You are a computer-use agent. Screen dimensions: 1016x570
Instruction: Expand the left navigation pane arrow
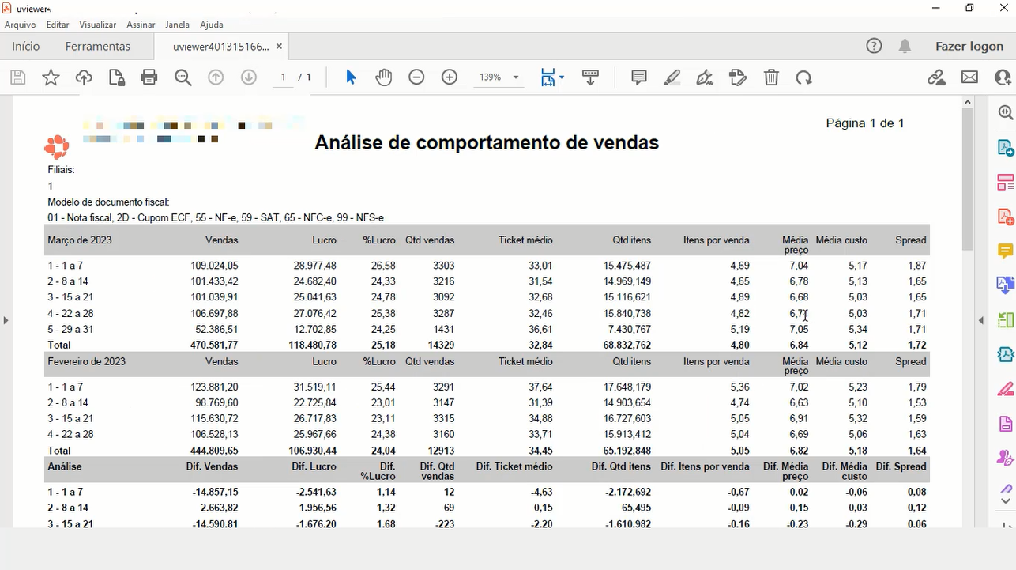[x=6, y=320]
